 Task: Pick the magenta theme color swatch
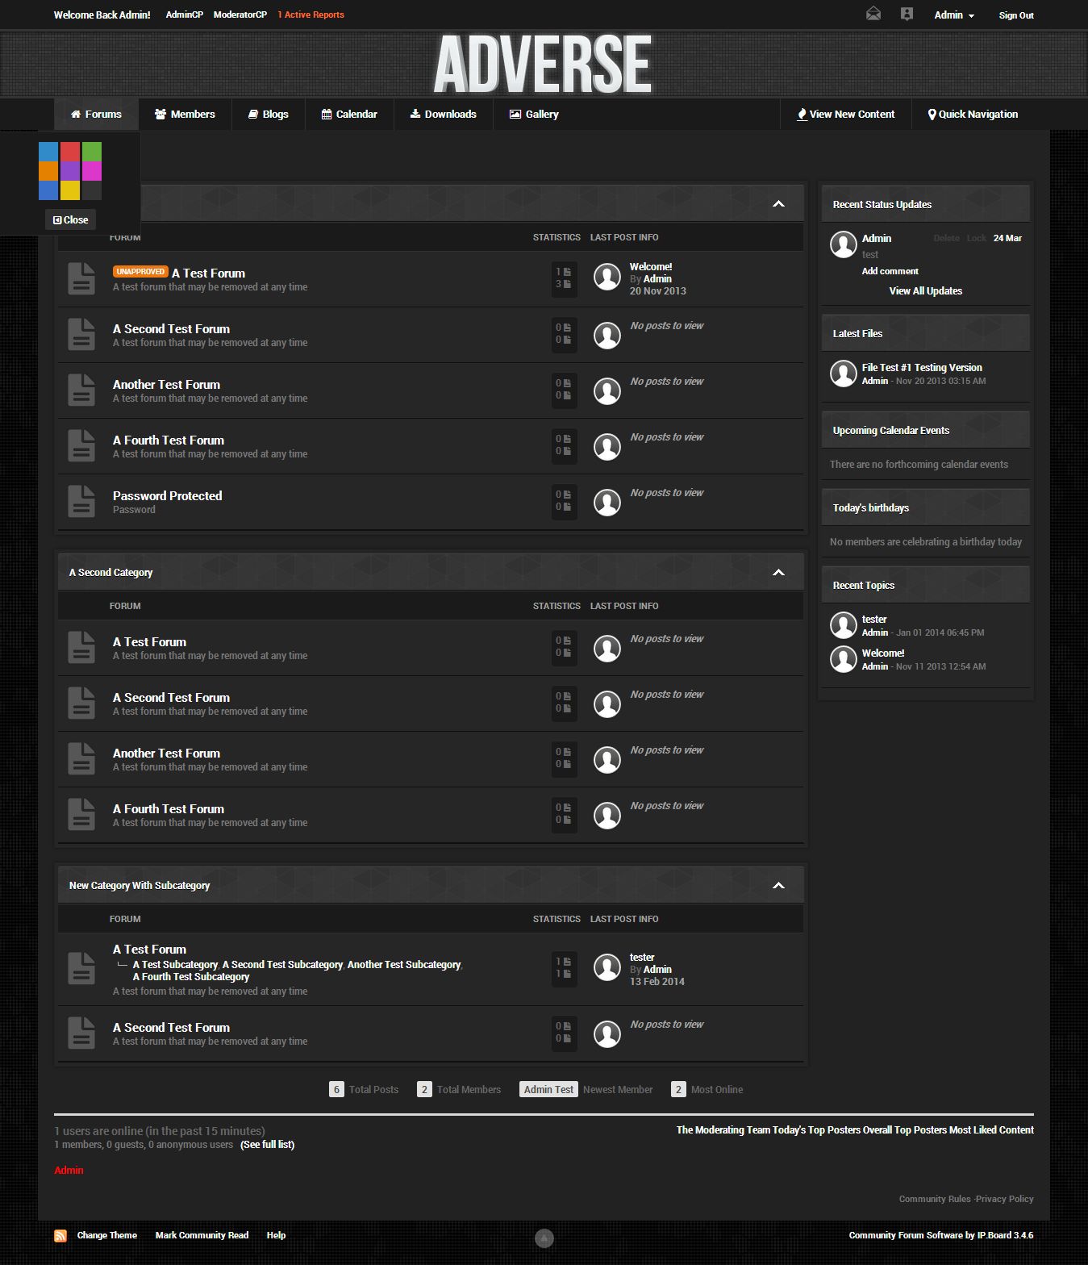point(92,171)
